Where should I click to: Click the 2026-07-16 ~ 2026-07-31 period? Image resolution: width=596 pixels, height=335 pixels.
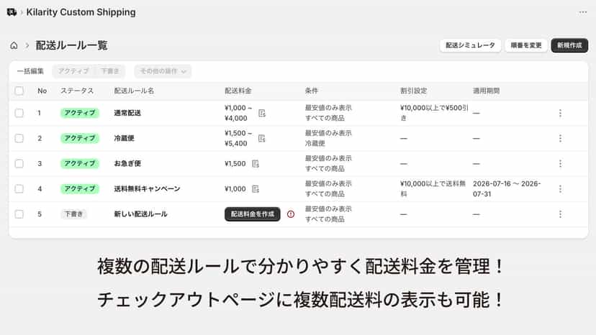click(507, 189)
